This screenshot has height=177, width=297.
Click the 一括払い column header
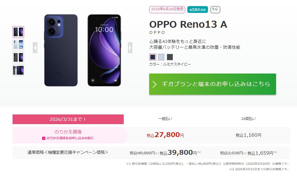point(165,119)
